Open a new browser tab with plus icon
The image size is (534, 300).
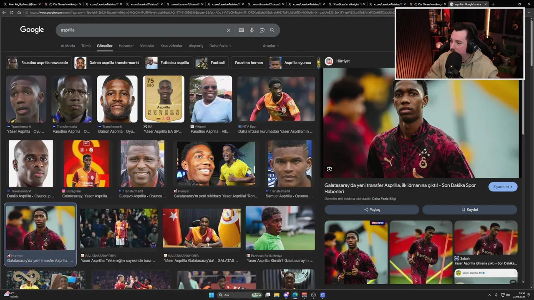pos(493,4)
